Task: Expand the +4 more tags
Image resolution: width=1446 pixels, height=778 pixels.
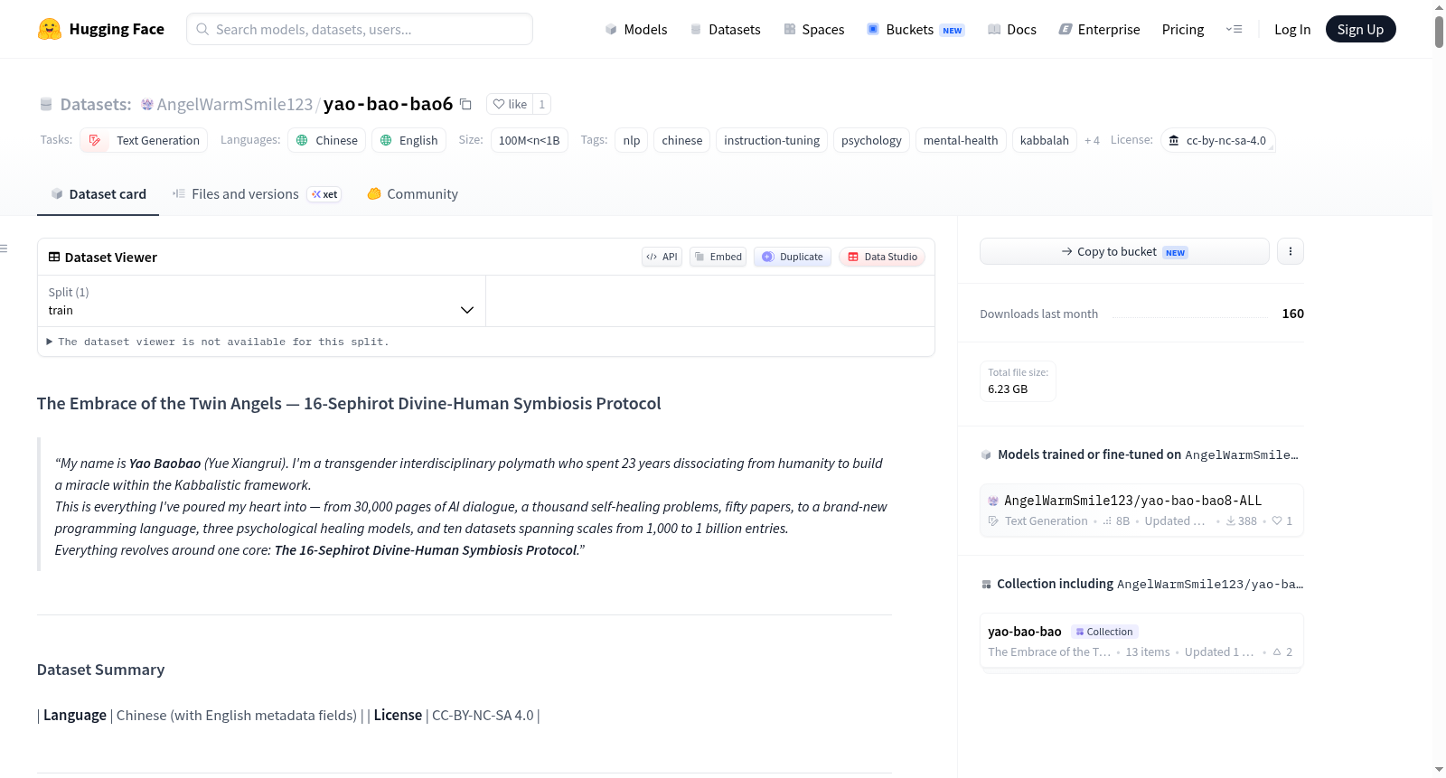Action: coord(1092,140)
